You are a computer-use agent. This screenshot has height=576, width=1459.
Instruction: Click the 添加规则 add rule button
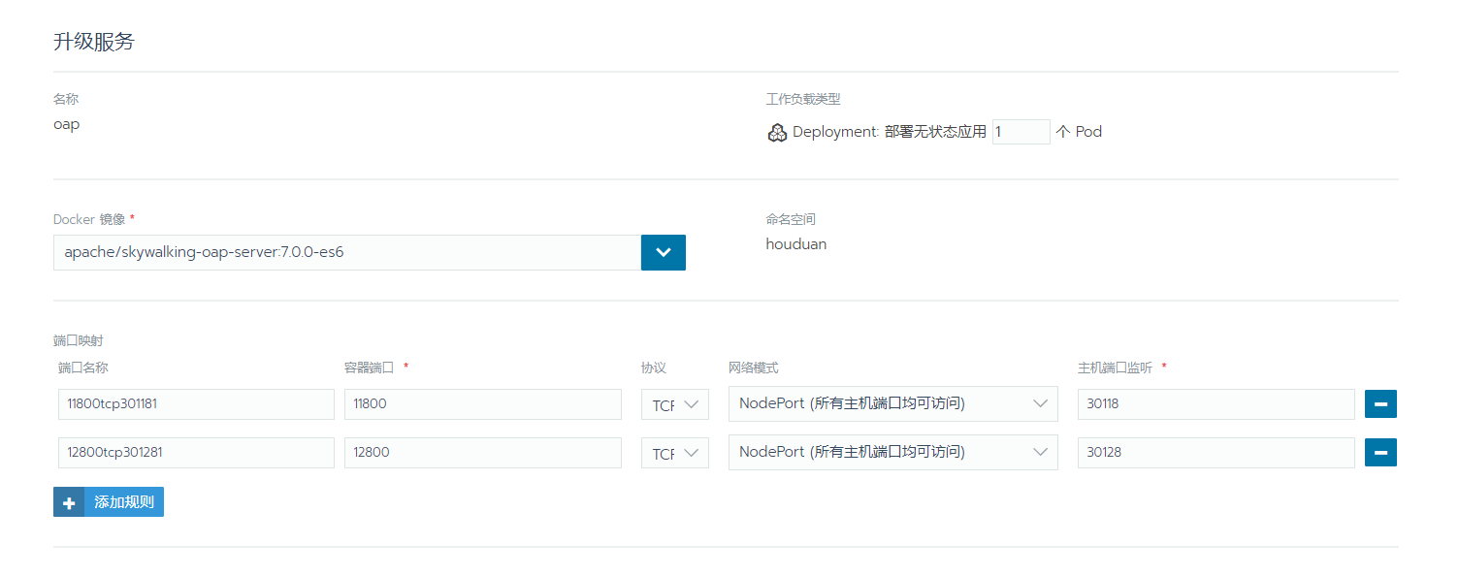pos(109,502)
